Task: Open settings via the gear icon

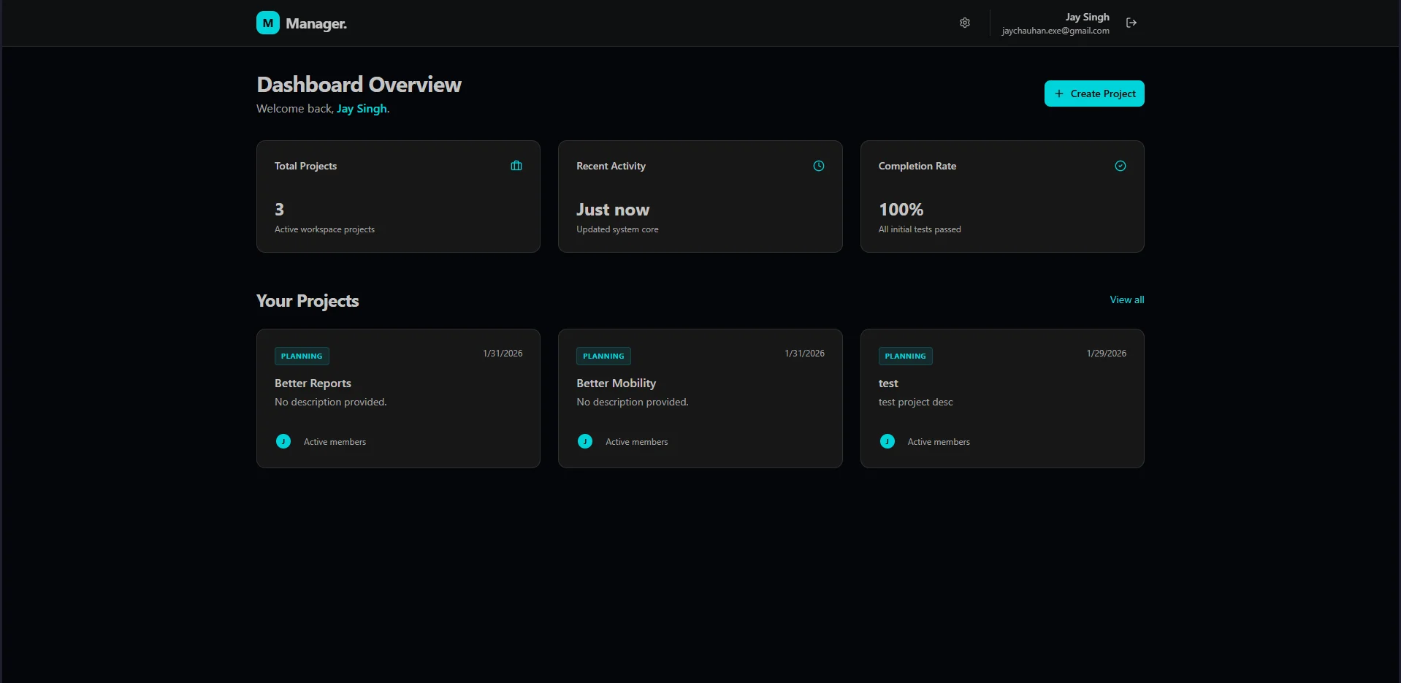Action: click(964, 23)
